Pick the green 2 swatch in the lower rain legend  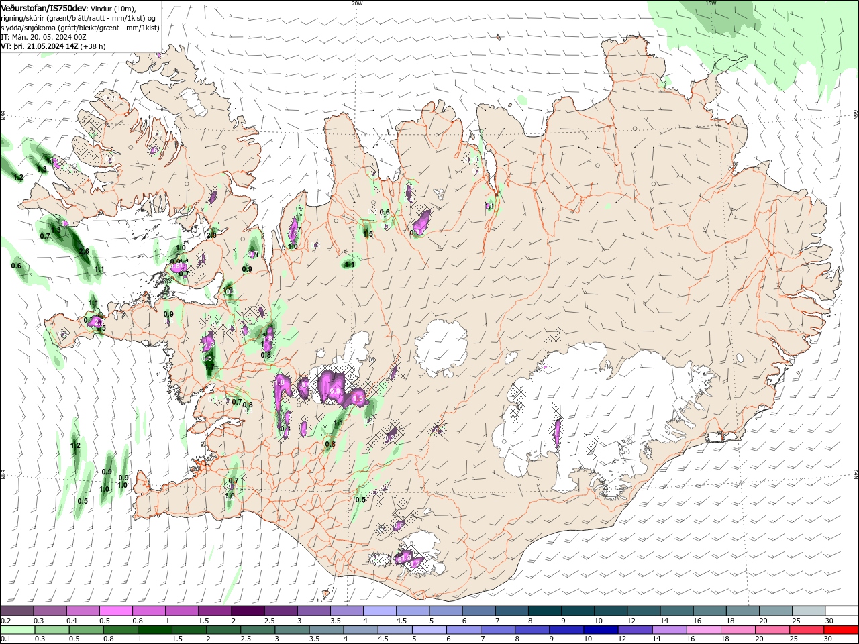pos(223,631)
